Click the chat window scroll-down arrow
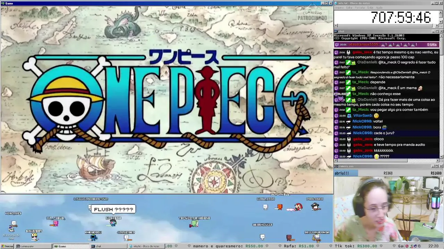Viewport: 444px width, 249px height. (441, 157)
